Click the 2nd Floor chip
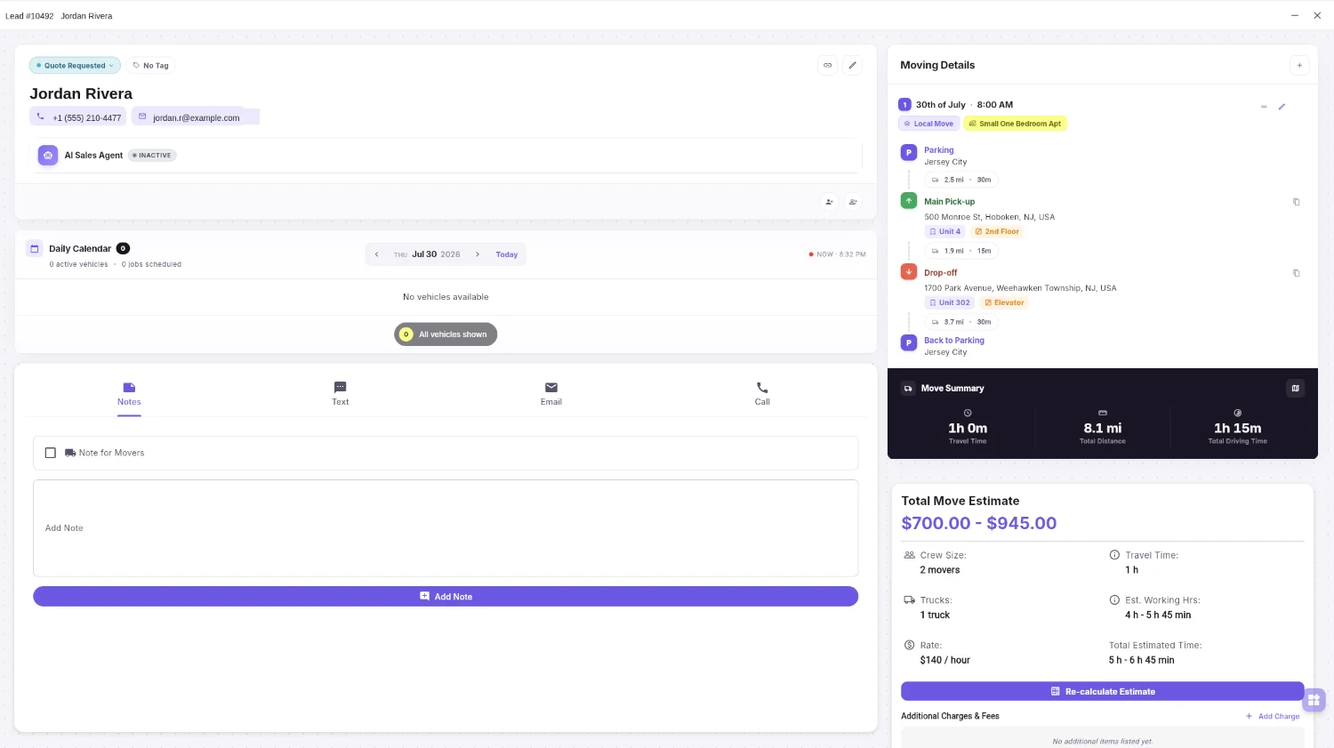 pos(997,231)
